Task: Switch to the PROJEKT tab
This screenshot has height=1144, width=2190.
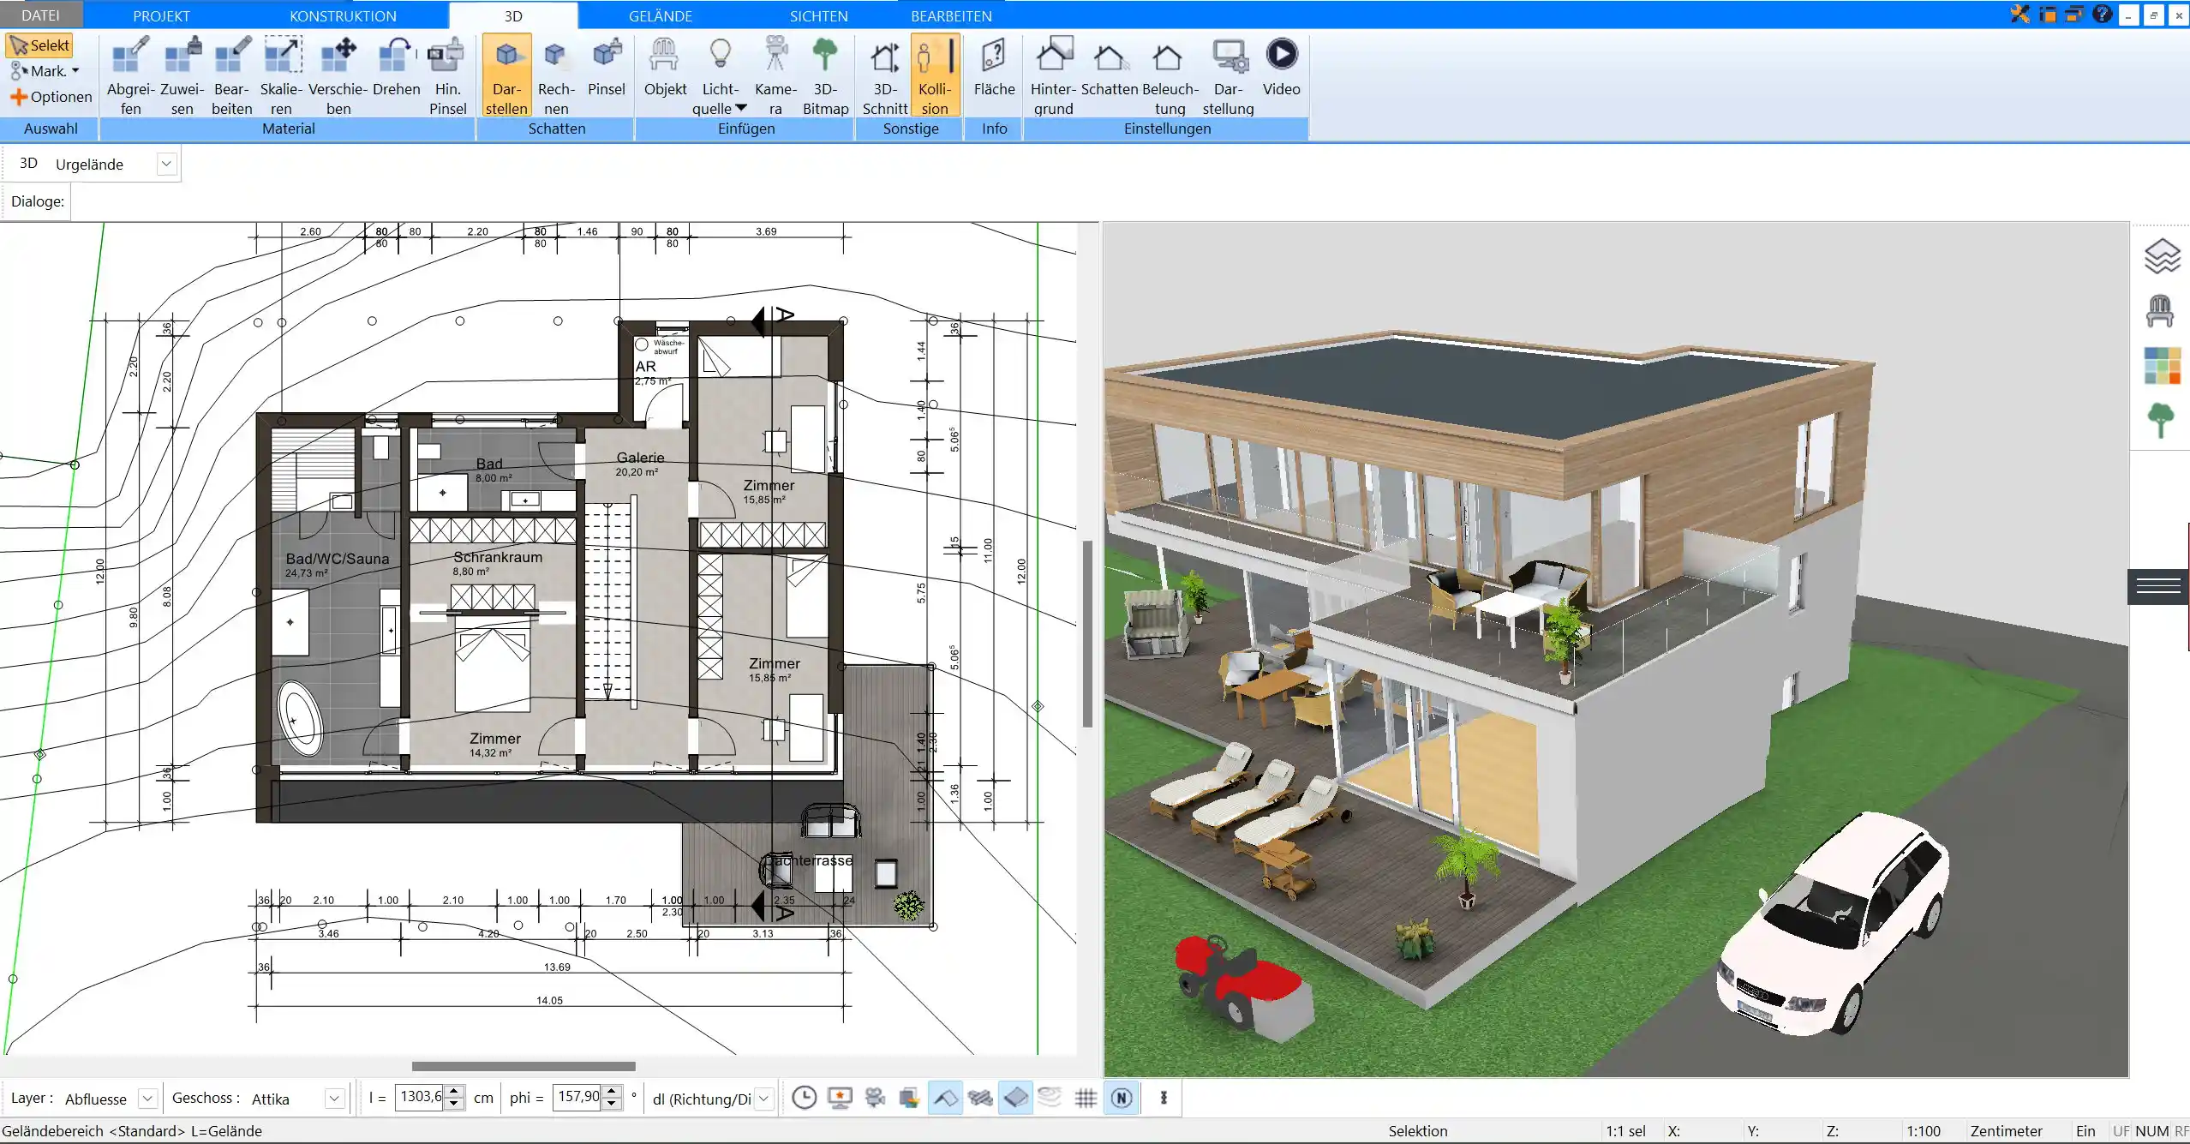Action: 161,15
